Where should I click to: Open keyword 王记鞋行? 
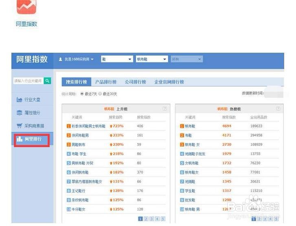tap(78, 191)
